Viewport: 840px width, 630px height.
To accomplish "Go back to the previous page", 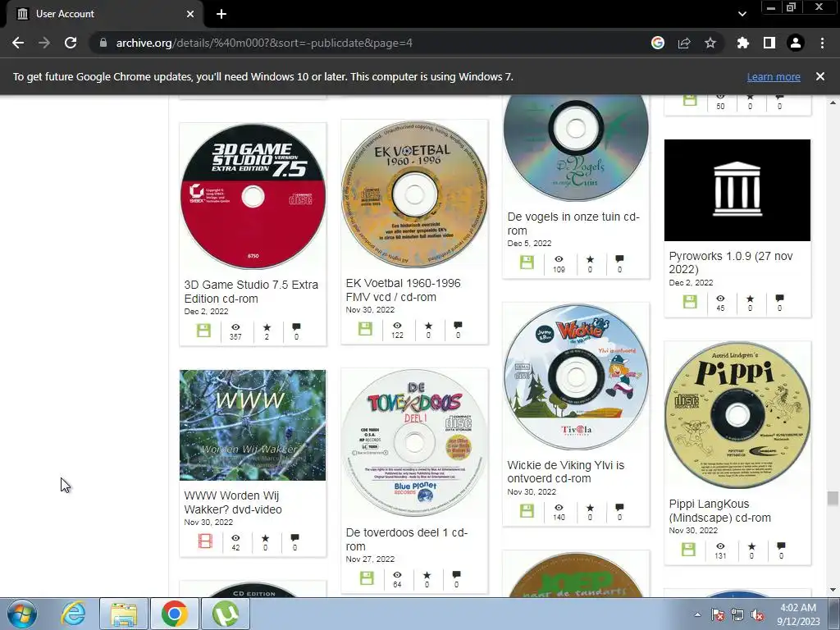I will pyautogui.click(x=18, y=43).
